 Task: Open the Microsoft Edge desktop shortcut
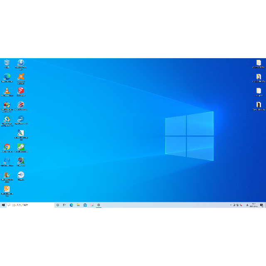7,78
